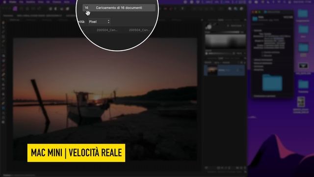Click the purple Photo Persona icon
Image resolution: width=314 pixels, height=177 pixels.
pyautogui.click(x=15, y=9)
